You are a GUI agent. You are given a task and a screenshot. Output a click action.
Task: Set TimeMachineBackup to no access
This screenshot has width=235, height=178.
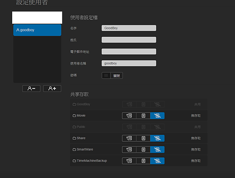click(157, 161)
